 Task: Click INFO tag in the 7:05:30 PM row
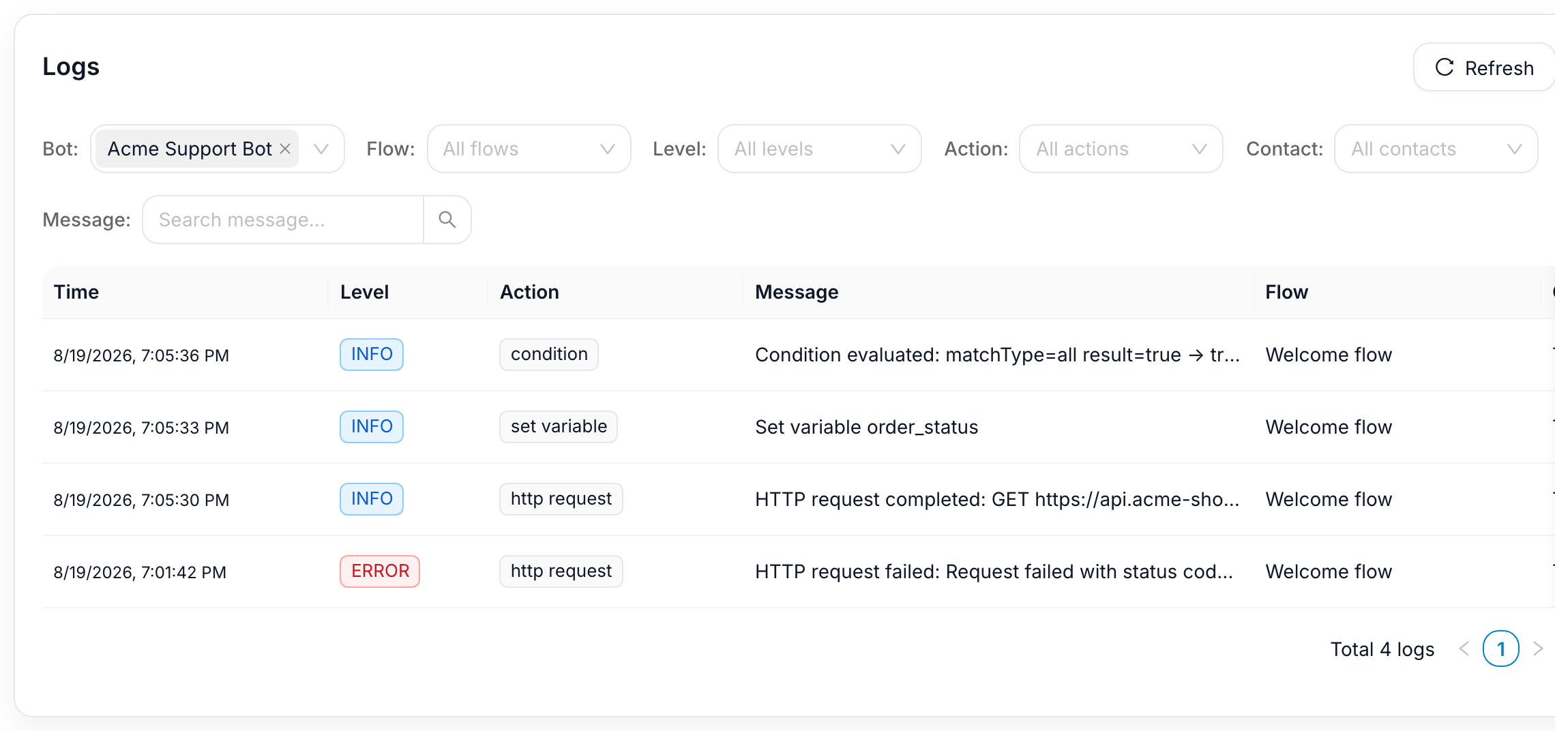pos(372,499)
